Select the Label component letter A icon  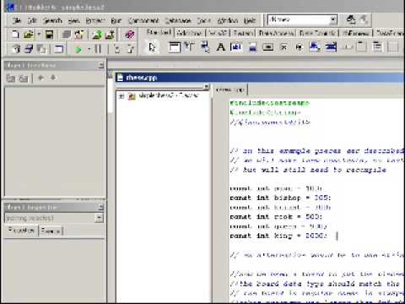click(x=221, y=47)
